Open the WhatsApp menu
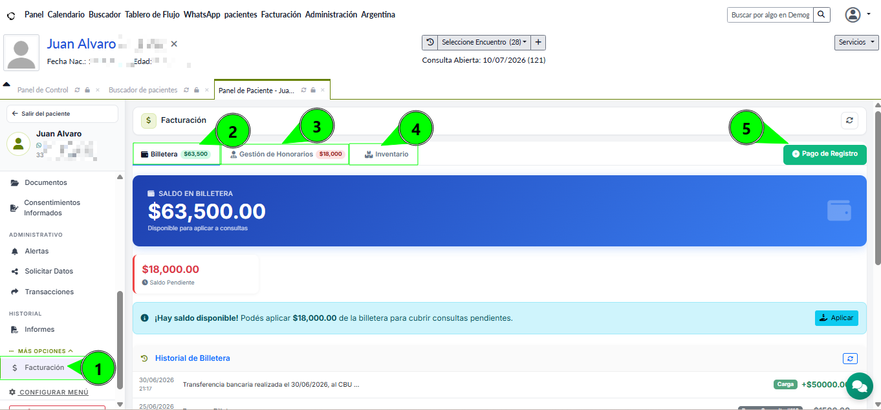The width and height of the screenshot is (881, 410). (x=202, y=14)
